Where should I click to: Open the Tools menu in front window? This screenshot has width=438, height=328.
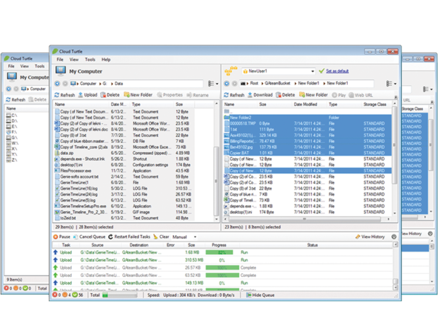(90, 59)
